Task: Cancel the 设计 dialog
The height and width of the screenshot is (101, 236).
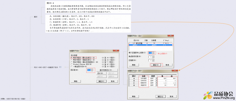Action: (x=167, y=65)
